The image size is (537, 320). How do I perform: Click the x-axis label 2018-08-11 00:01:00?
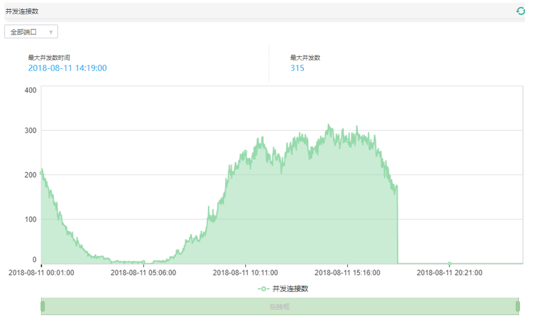tap(41, 272)
